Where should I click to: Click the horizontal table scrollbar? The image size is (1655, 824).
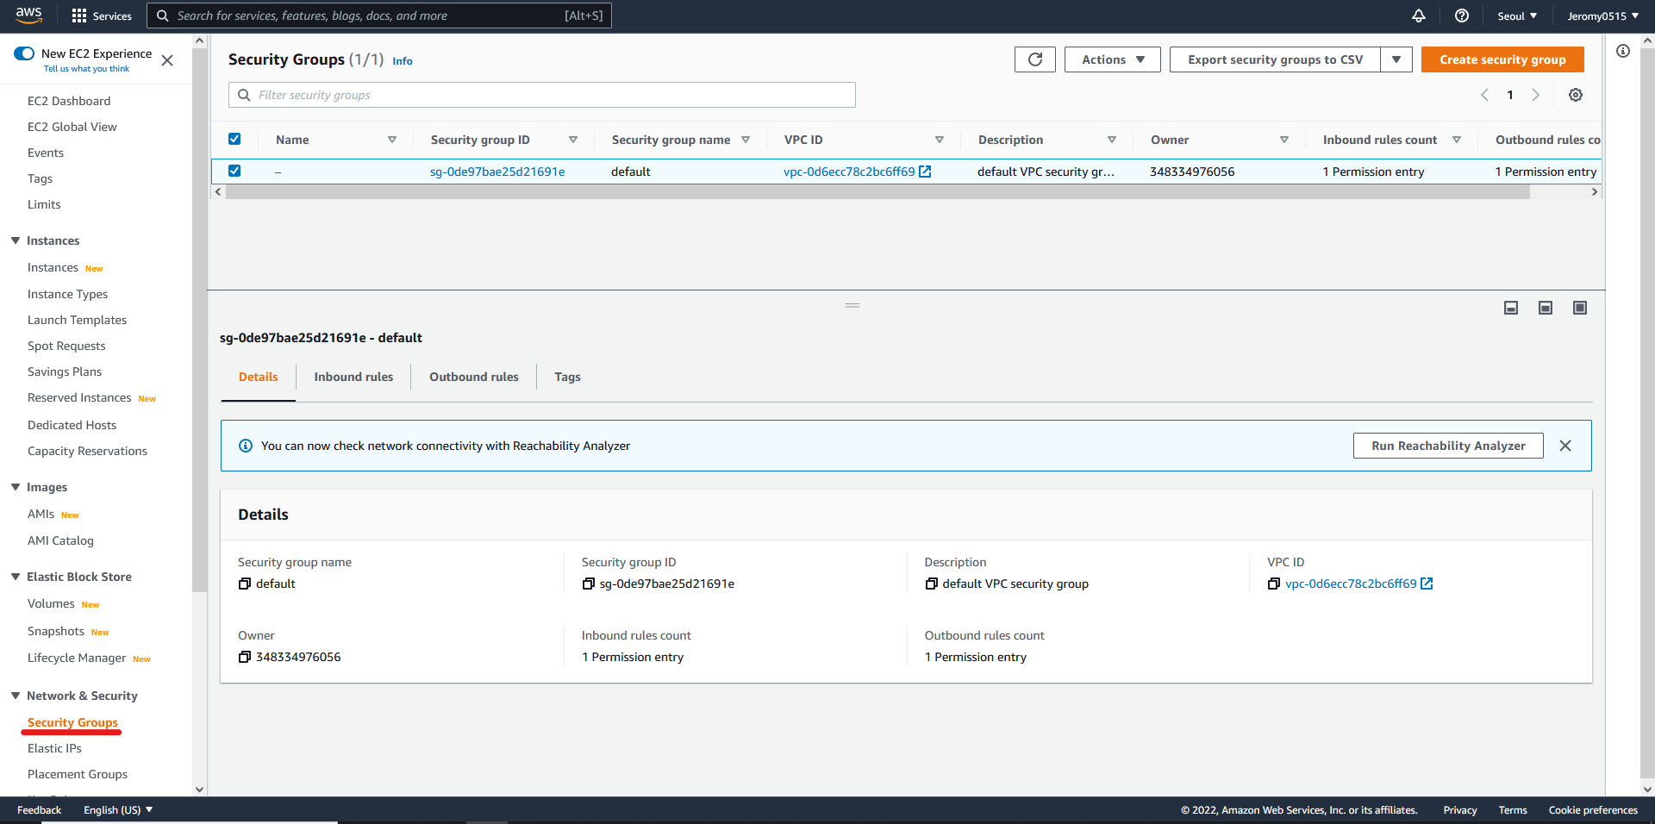tap(877, 192)
